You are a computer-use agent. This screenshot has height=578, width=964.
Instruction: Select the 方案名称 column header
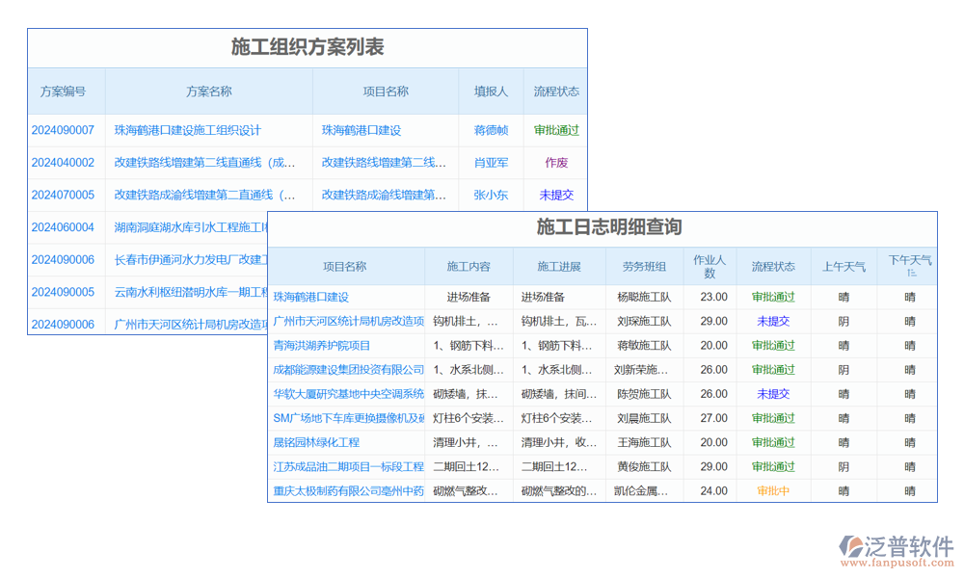pos(209,92)
